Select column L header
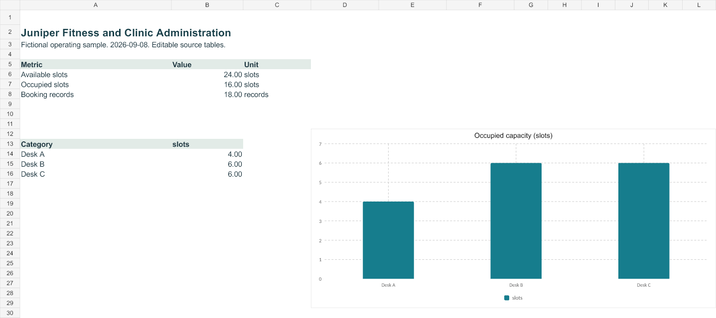716x318 pixels. click(699, 5)
